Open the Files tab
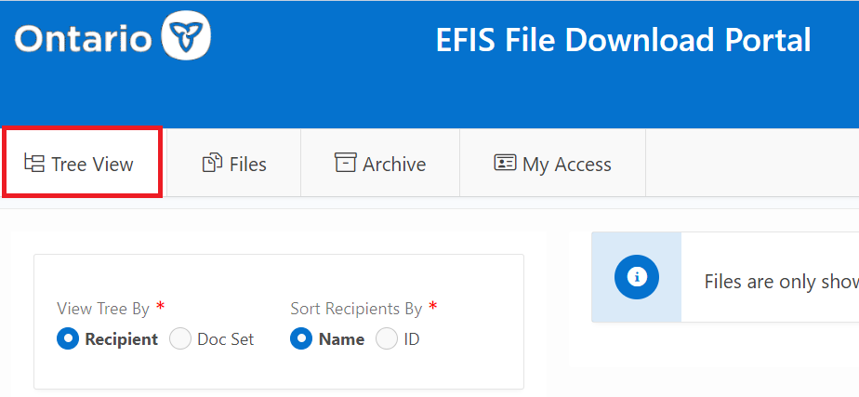859x397 pixels. 234,164
